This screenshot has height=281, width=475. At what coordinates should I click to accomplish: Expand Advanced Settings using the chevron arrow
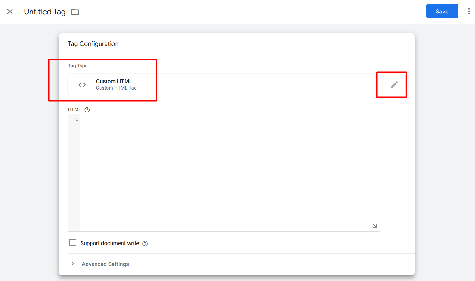72,264
